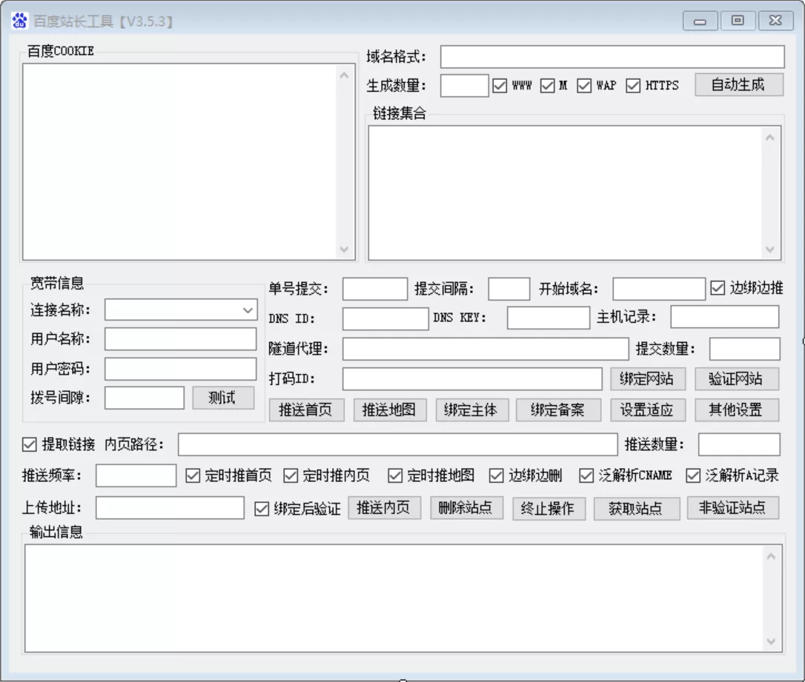
Task: Click the 非验证站点 button
Action: (733, 508)
